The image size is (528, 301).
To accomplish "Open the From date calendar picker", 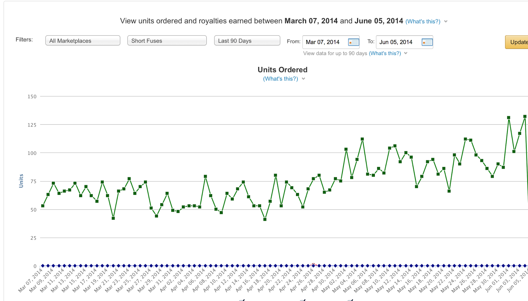I will tap(353, 42).
